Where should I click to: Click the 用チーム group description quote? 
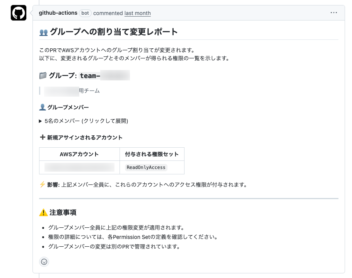coord(89,91)
